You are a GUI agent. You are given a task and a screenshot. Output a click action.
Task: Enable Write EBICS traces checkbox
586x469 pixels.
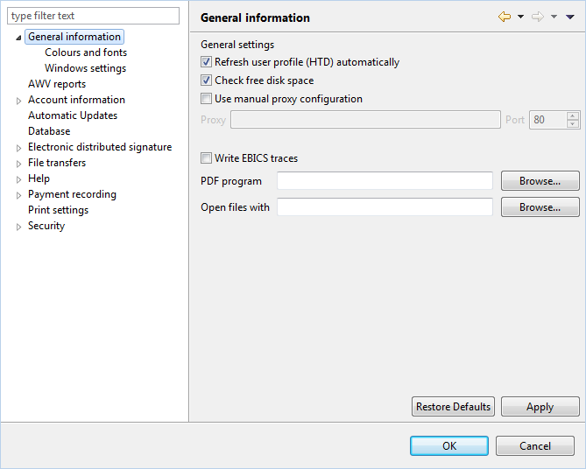[x=206, y=158]
